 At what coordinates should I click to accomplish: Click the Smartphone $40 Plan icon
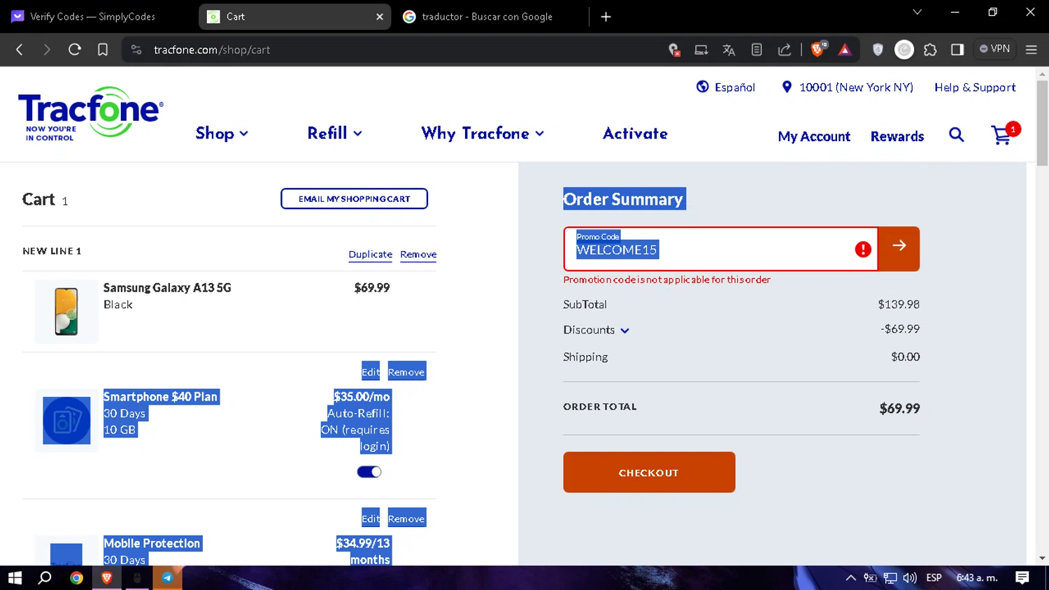[x=66, y=421]
